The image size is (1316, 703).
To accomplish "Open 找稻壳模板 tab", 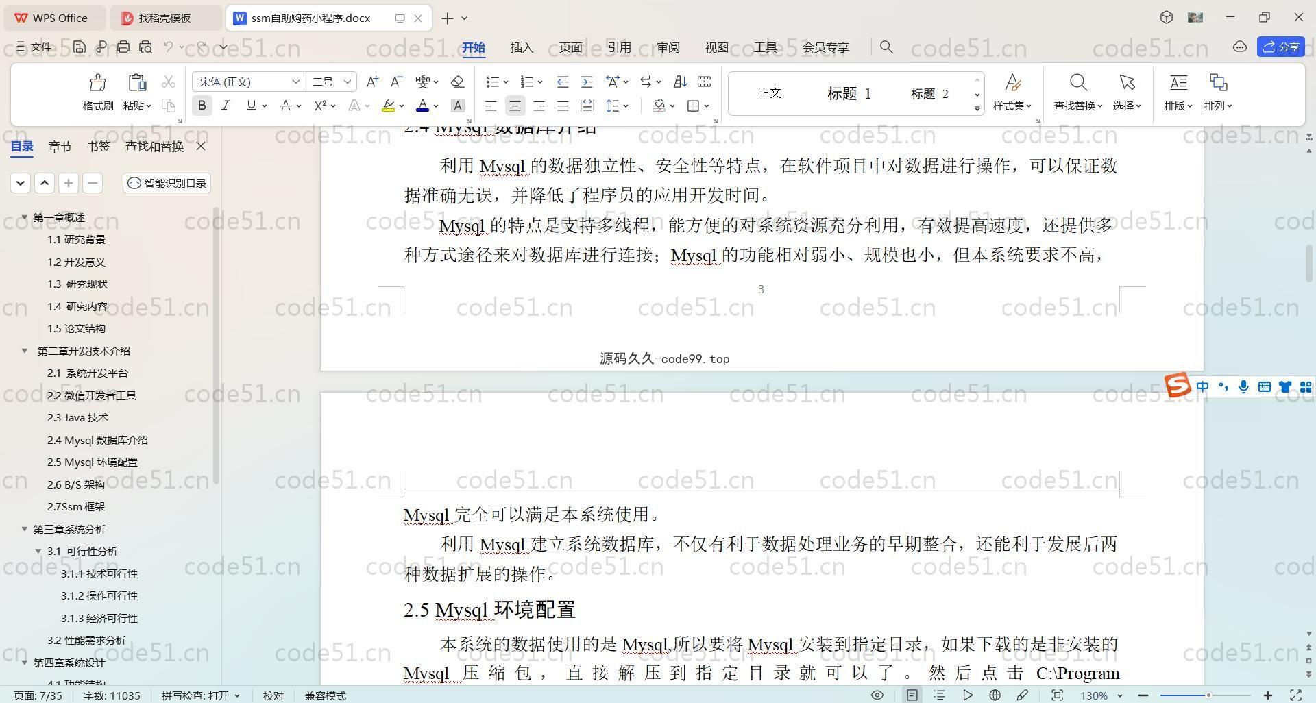I will point(166,18).
